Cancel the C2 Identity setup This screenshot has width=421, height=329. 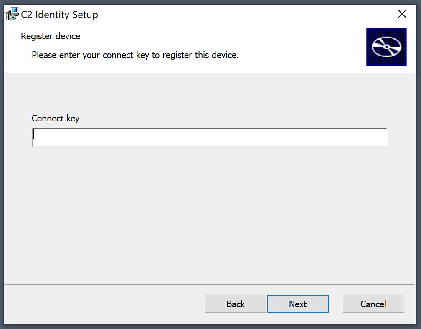tap(373, 304)
